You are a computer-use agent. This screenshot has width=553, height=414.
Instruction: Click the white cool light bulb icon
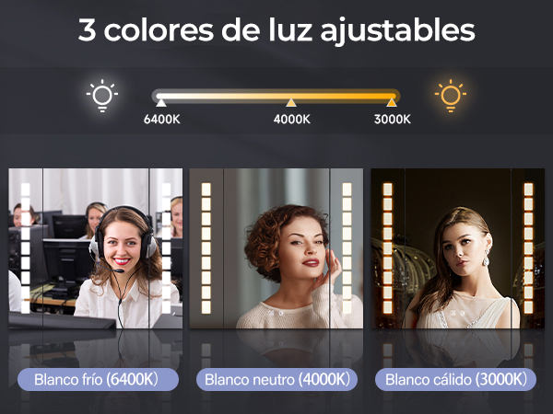click(x=102, y=96)
